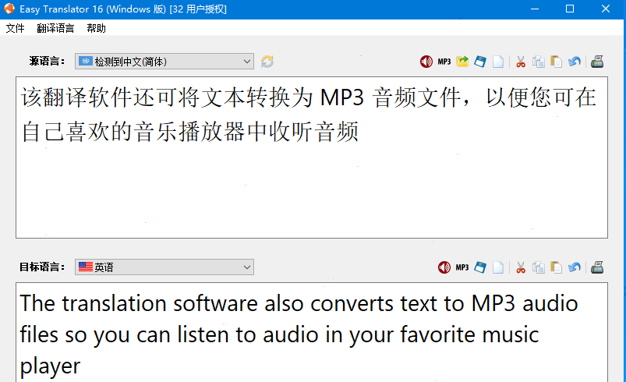Open the 文件 menu

(x=15, y=28)
